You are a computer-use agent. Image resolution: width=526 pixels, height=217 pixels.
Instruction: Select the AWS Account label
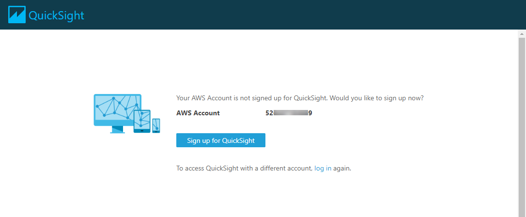click(x=198, y=113)
